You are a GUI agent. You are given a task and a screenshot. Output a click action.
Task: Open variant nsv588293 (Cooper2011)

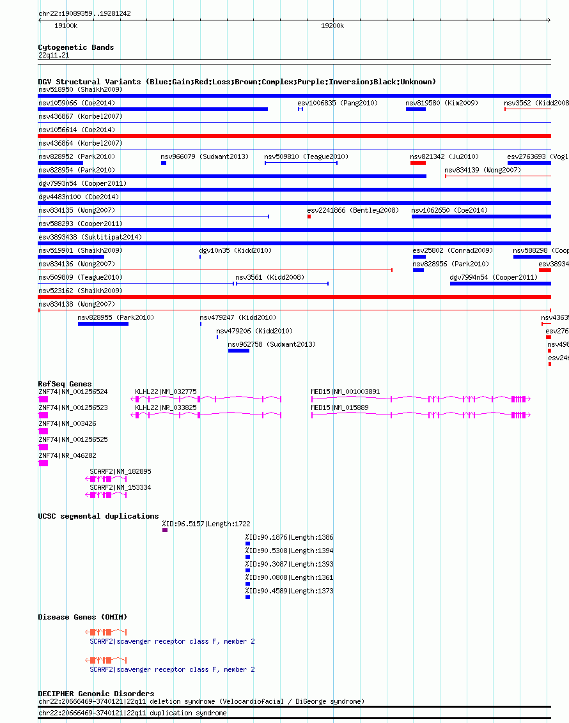click(81, 223)
